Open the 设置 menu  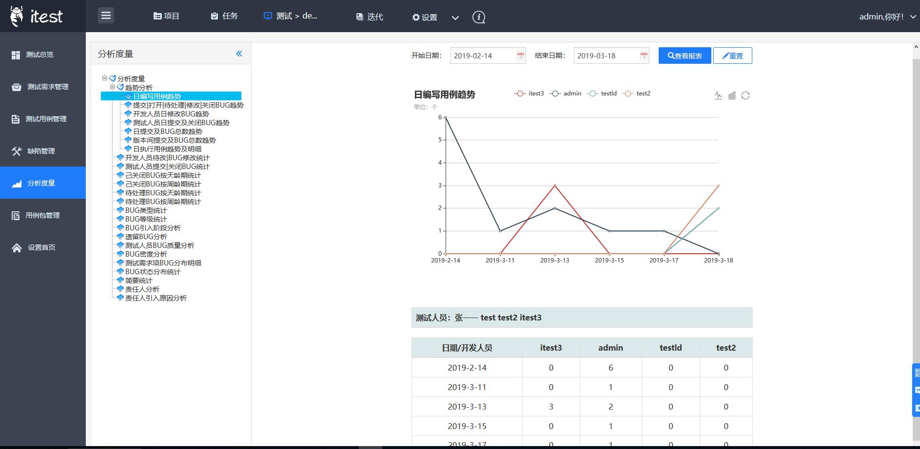[x=425, y=17]
